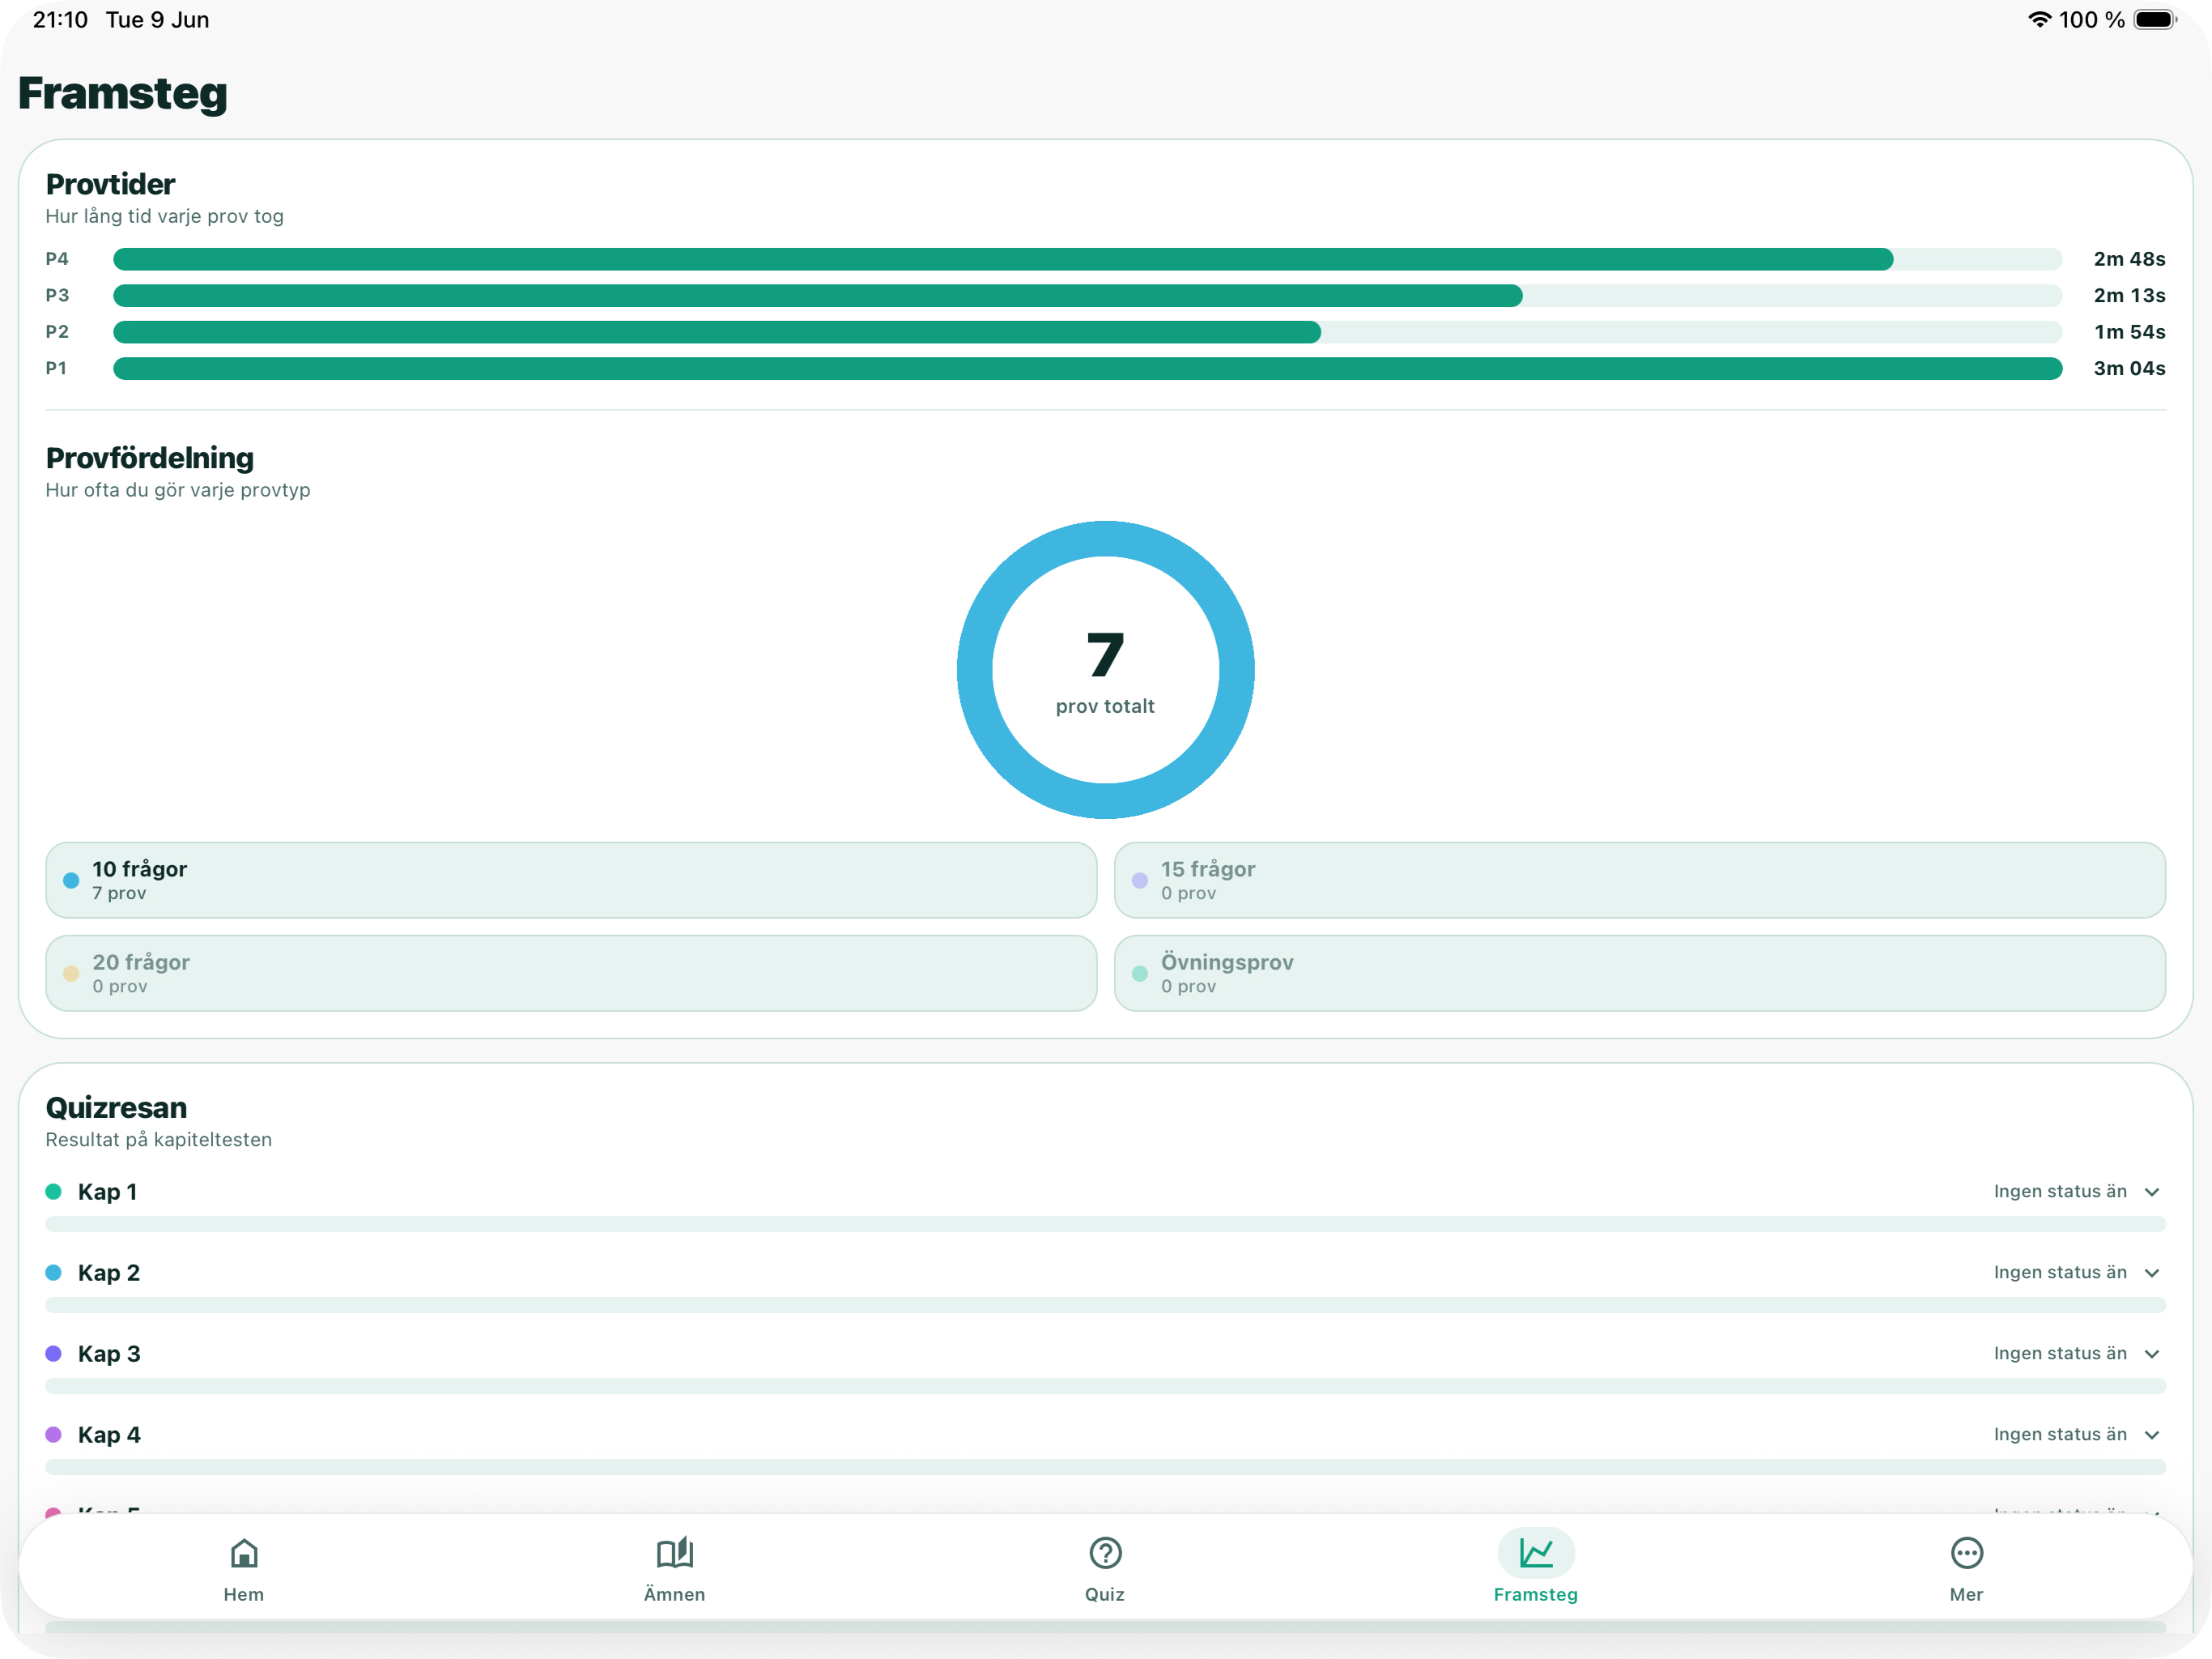Click the 'Kap 1' chapter label
This screenshot has width=2212, height=1659.
tap(107, 1192)
